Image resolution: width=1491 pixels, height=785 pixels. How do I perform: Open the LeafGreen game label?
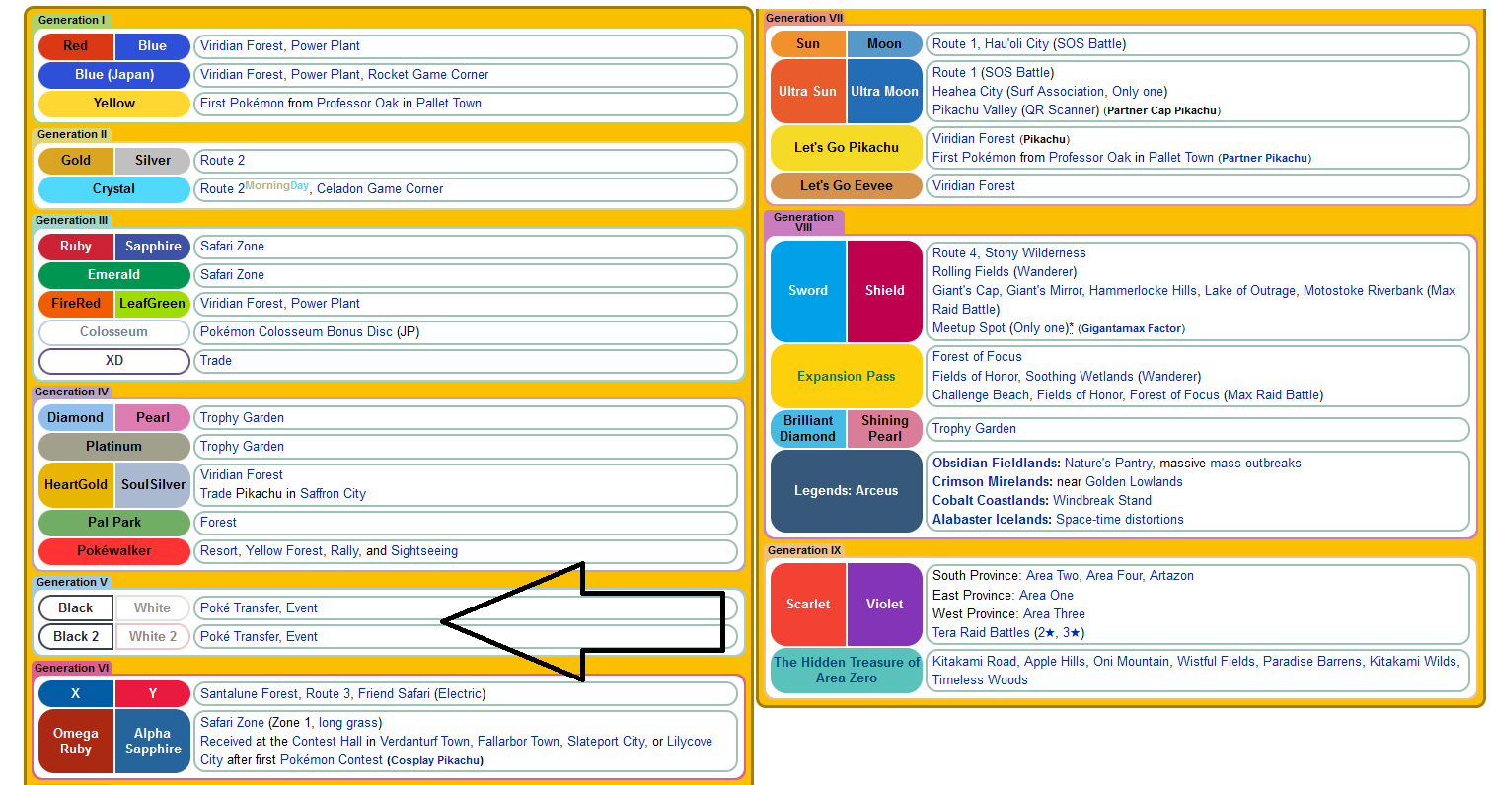point(153,304)
